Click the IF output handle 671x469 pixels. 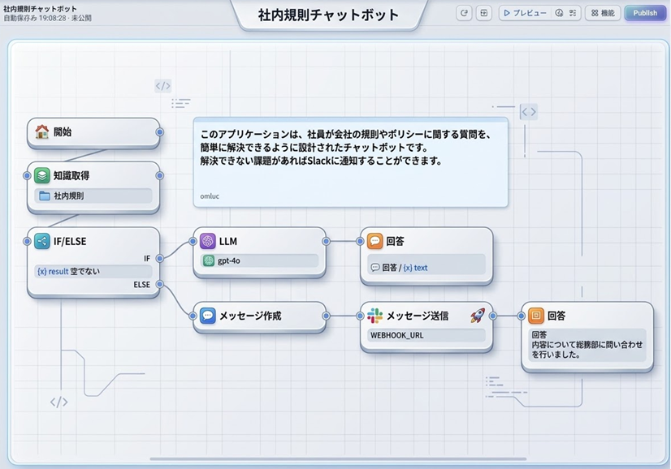pos(159,258)
